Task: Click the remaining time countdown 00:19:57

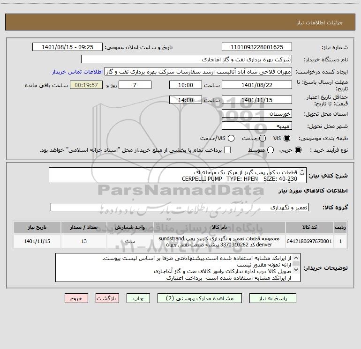Action: [x=86, y=85]
